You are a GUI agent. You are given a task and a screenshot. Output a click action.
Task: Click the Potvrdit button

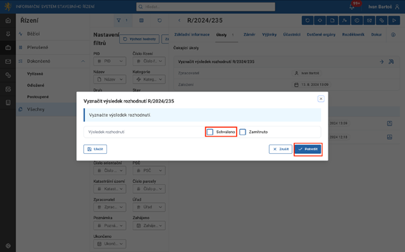pos(308,149)
